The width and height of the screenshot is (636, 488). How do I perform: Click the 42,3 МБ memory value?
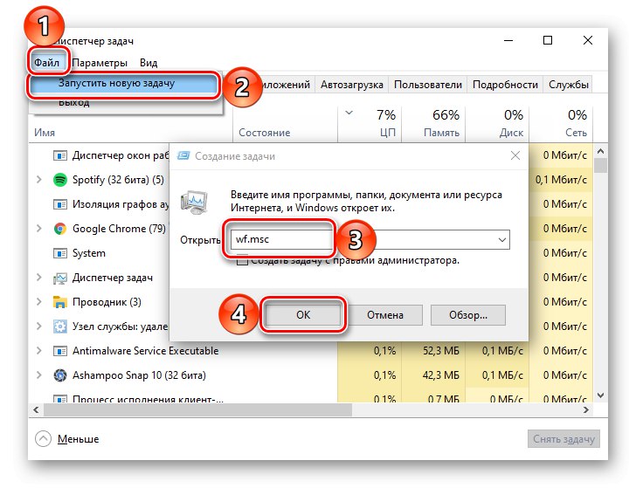[x=440, y=375]
